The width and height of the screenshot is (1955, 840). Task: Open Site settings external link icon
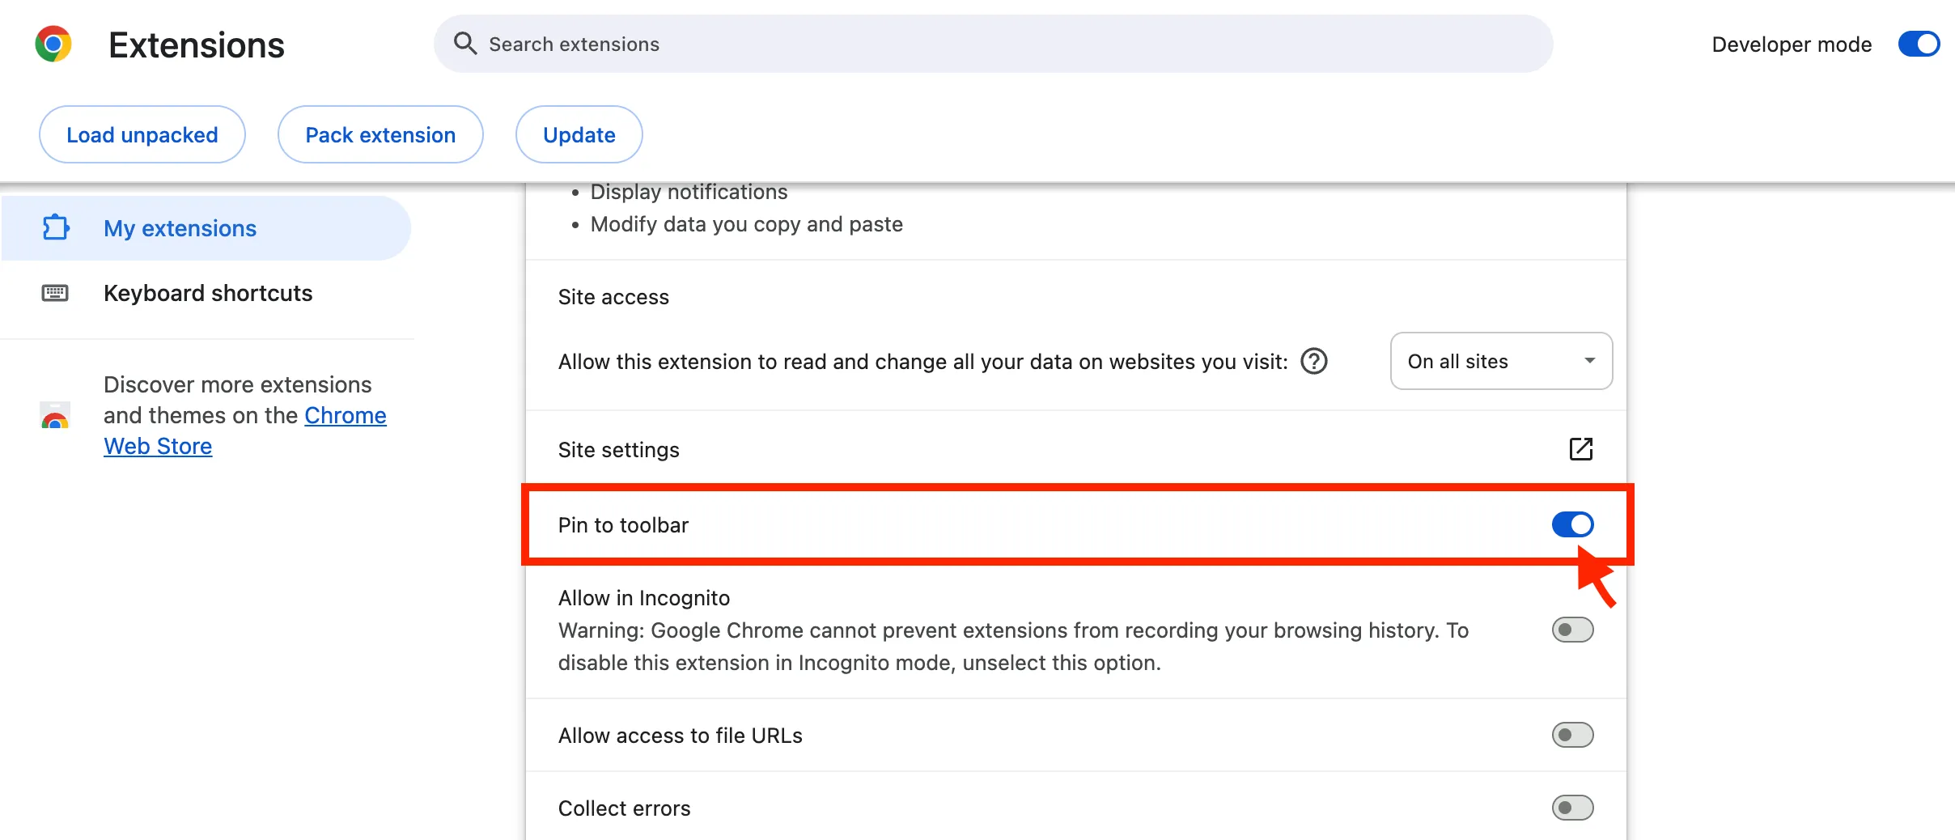[1580, 449]
